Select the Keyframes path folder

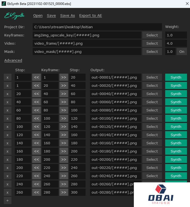coord(152,35)
